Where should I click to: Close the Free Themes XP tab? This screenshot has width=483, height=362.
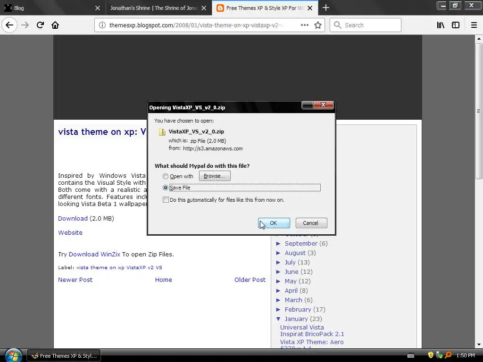pyautogui.click(x=310, y=8)
